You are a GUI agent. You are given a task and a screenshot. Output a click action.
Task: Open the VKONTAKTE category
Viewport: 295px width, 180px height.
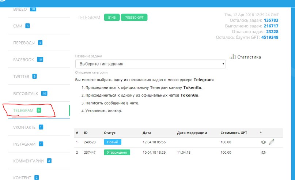click(24, 127)
